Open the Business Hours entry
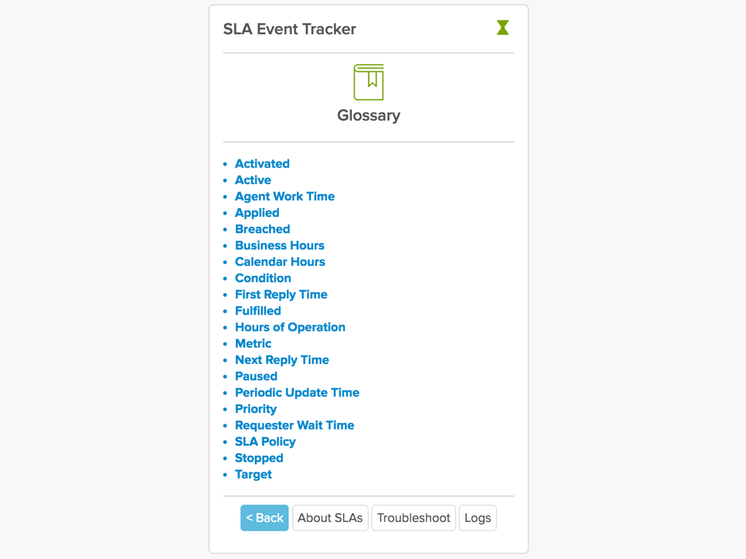The width and height of the screenshot is (746, 559). coord(280,245)
